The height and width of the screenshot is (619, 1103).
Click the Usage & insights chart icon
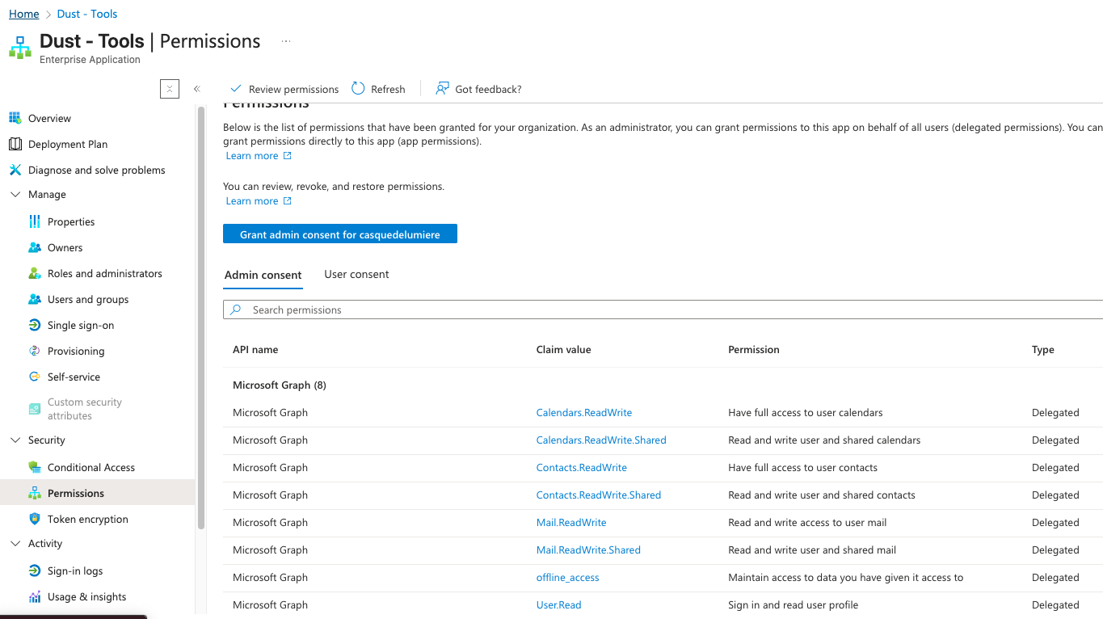click(34, 596)
